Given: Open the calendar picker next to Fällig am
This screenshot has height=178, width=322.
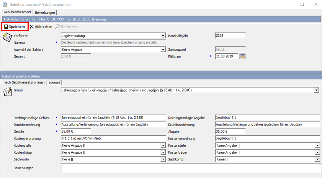Looking at the screenshot, I should (242, 56).
